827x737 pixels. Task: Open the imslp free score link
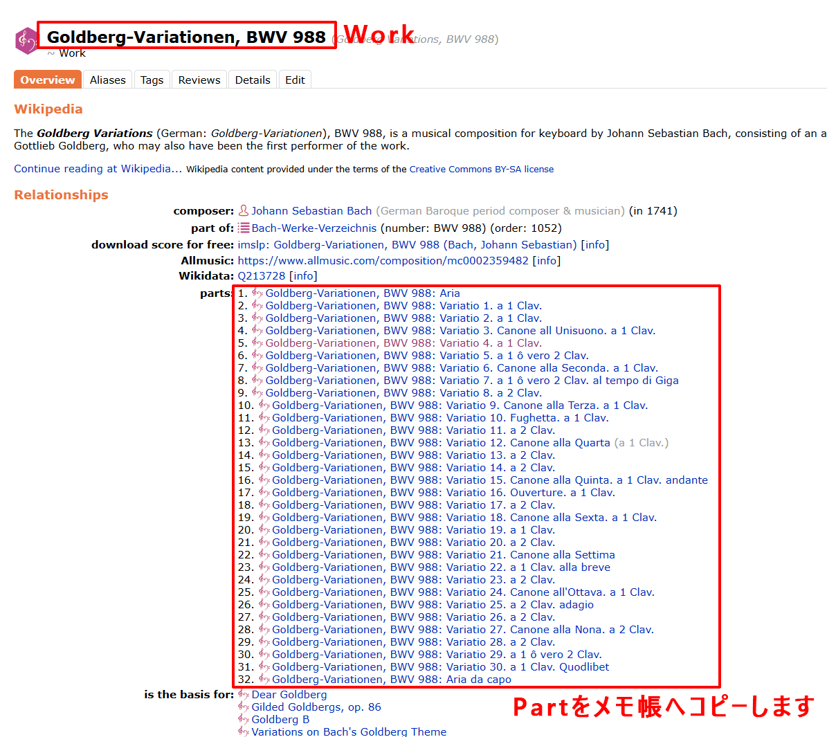coord(407,245)
